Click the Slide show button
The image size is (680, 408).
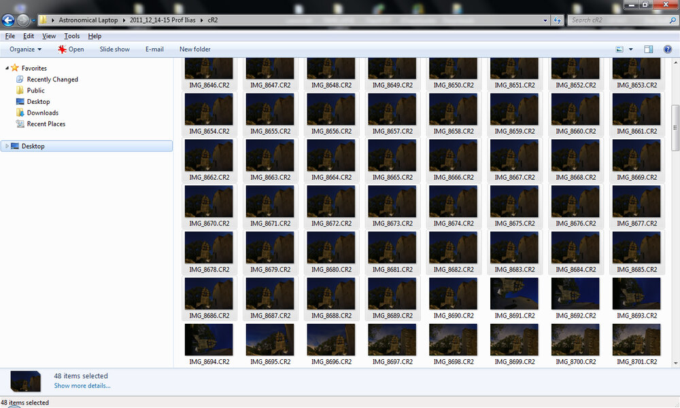[114, 50]
